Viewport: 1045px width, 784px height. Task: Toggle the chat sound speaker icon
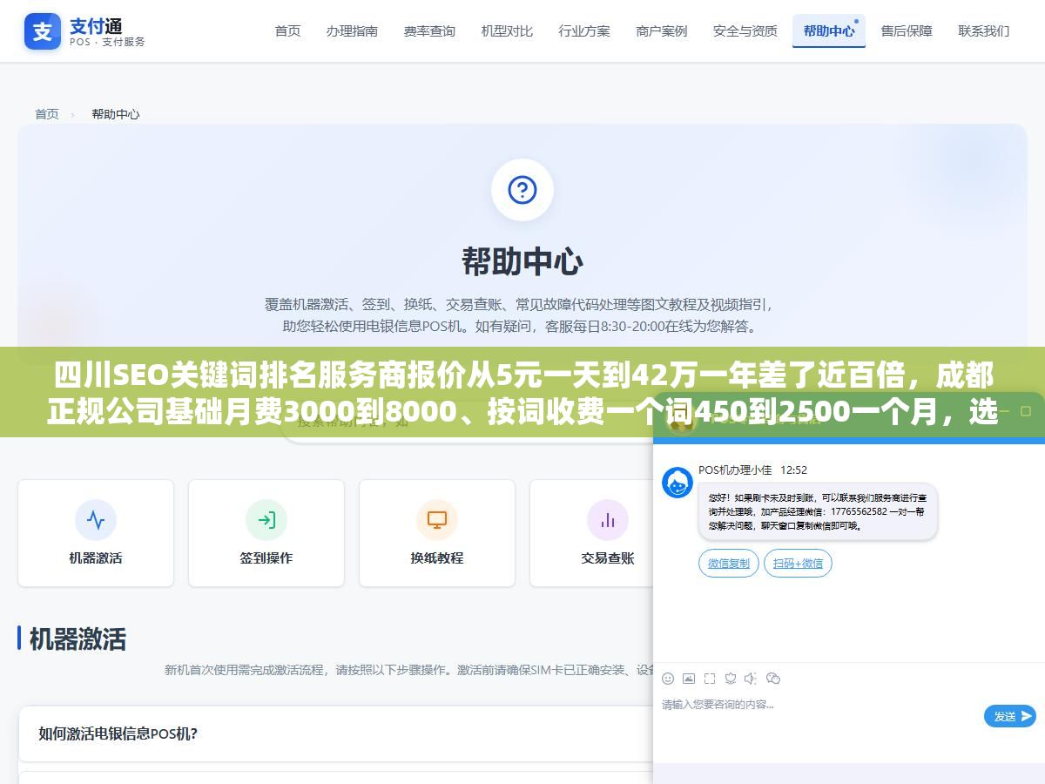point(752,679)
